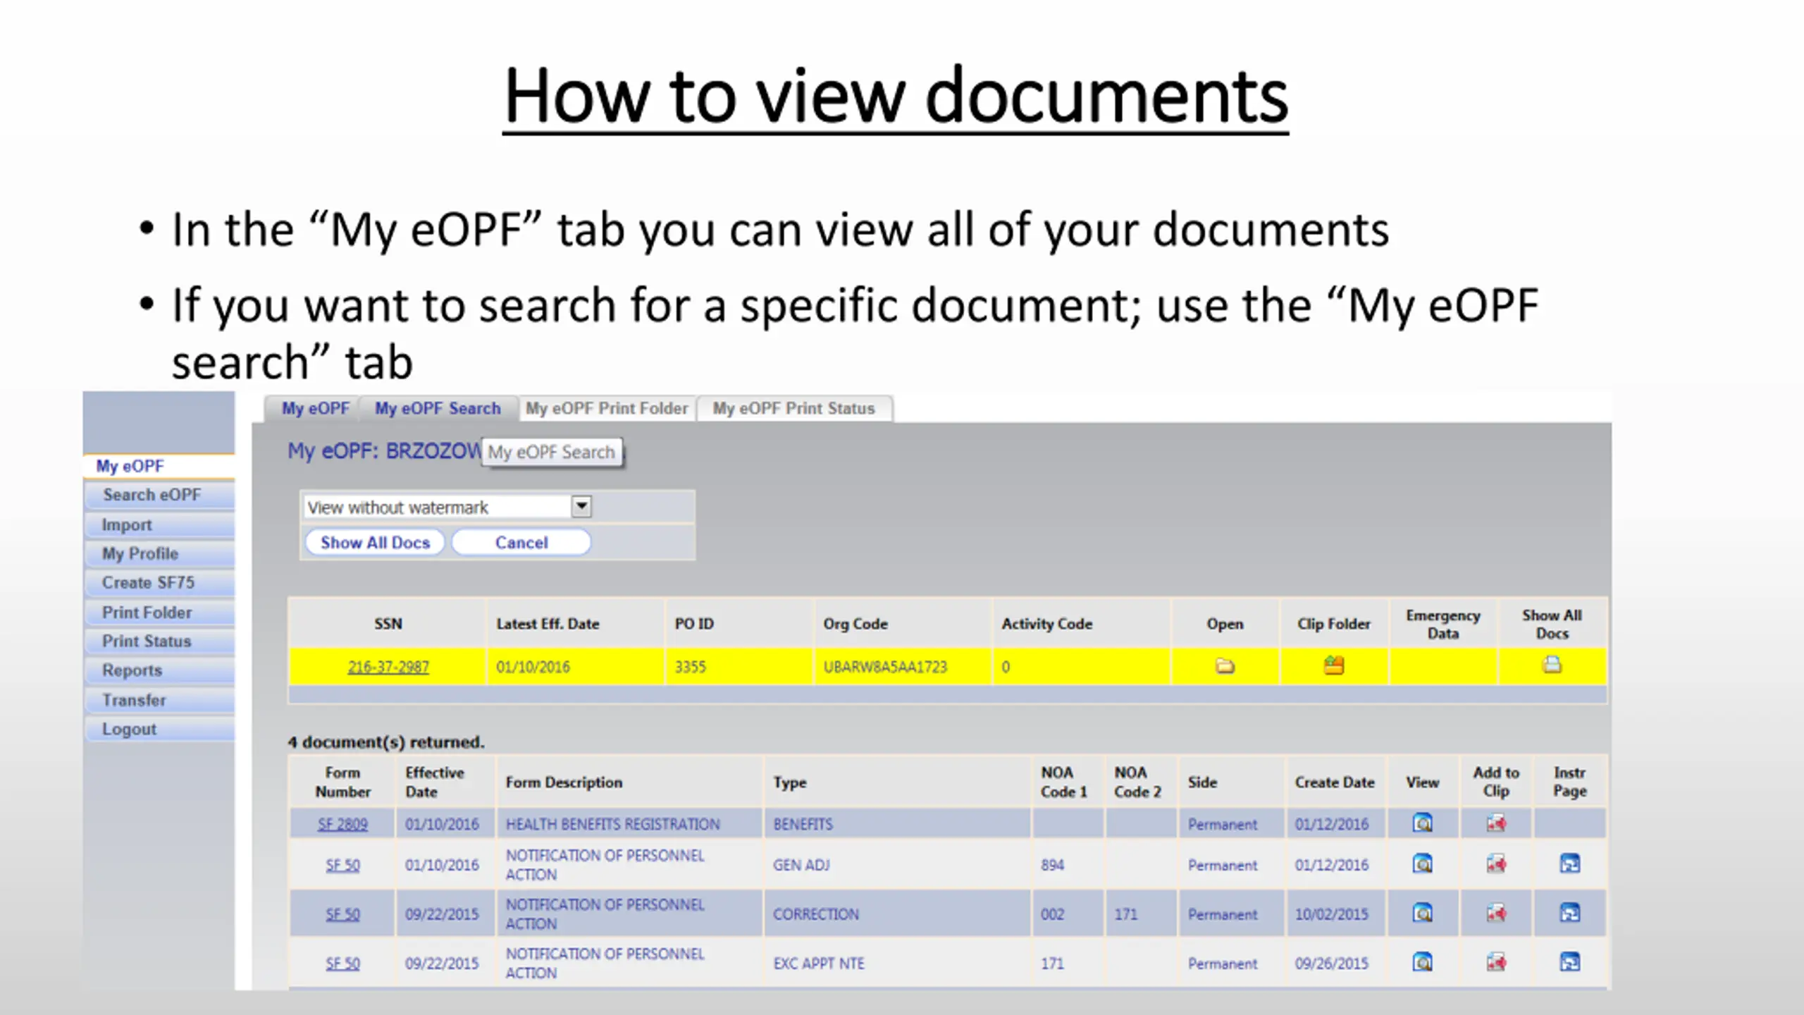Click the Show All Docs printer icon
This screenshot has height=1015, width=1804.
(1552, 665)
